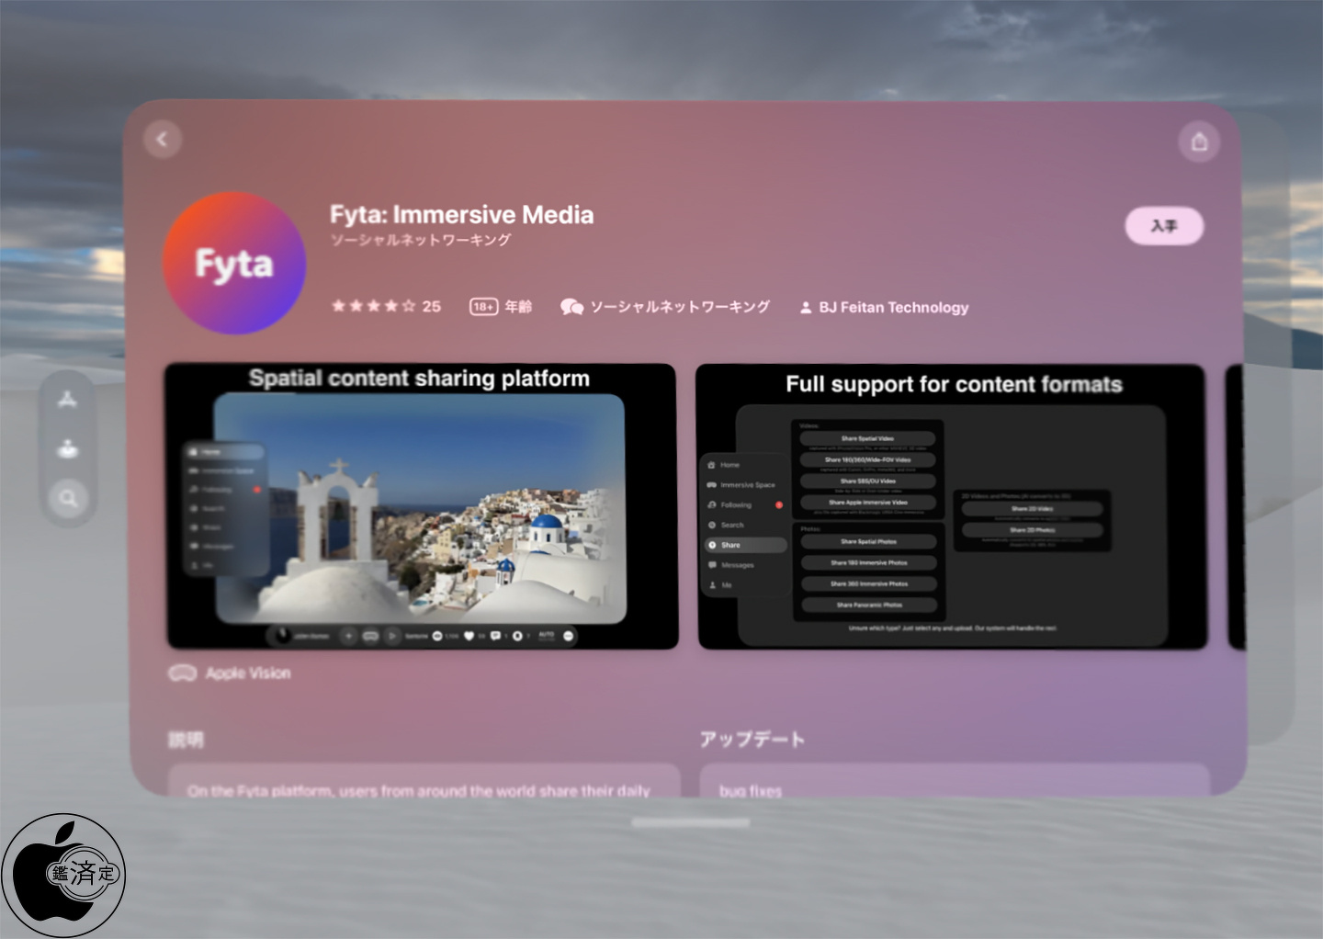Click the Apple Vision headset icon
1323x939 pixels.
click(x=182, y=673)
